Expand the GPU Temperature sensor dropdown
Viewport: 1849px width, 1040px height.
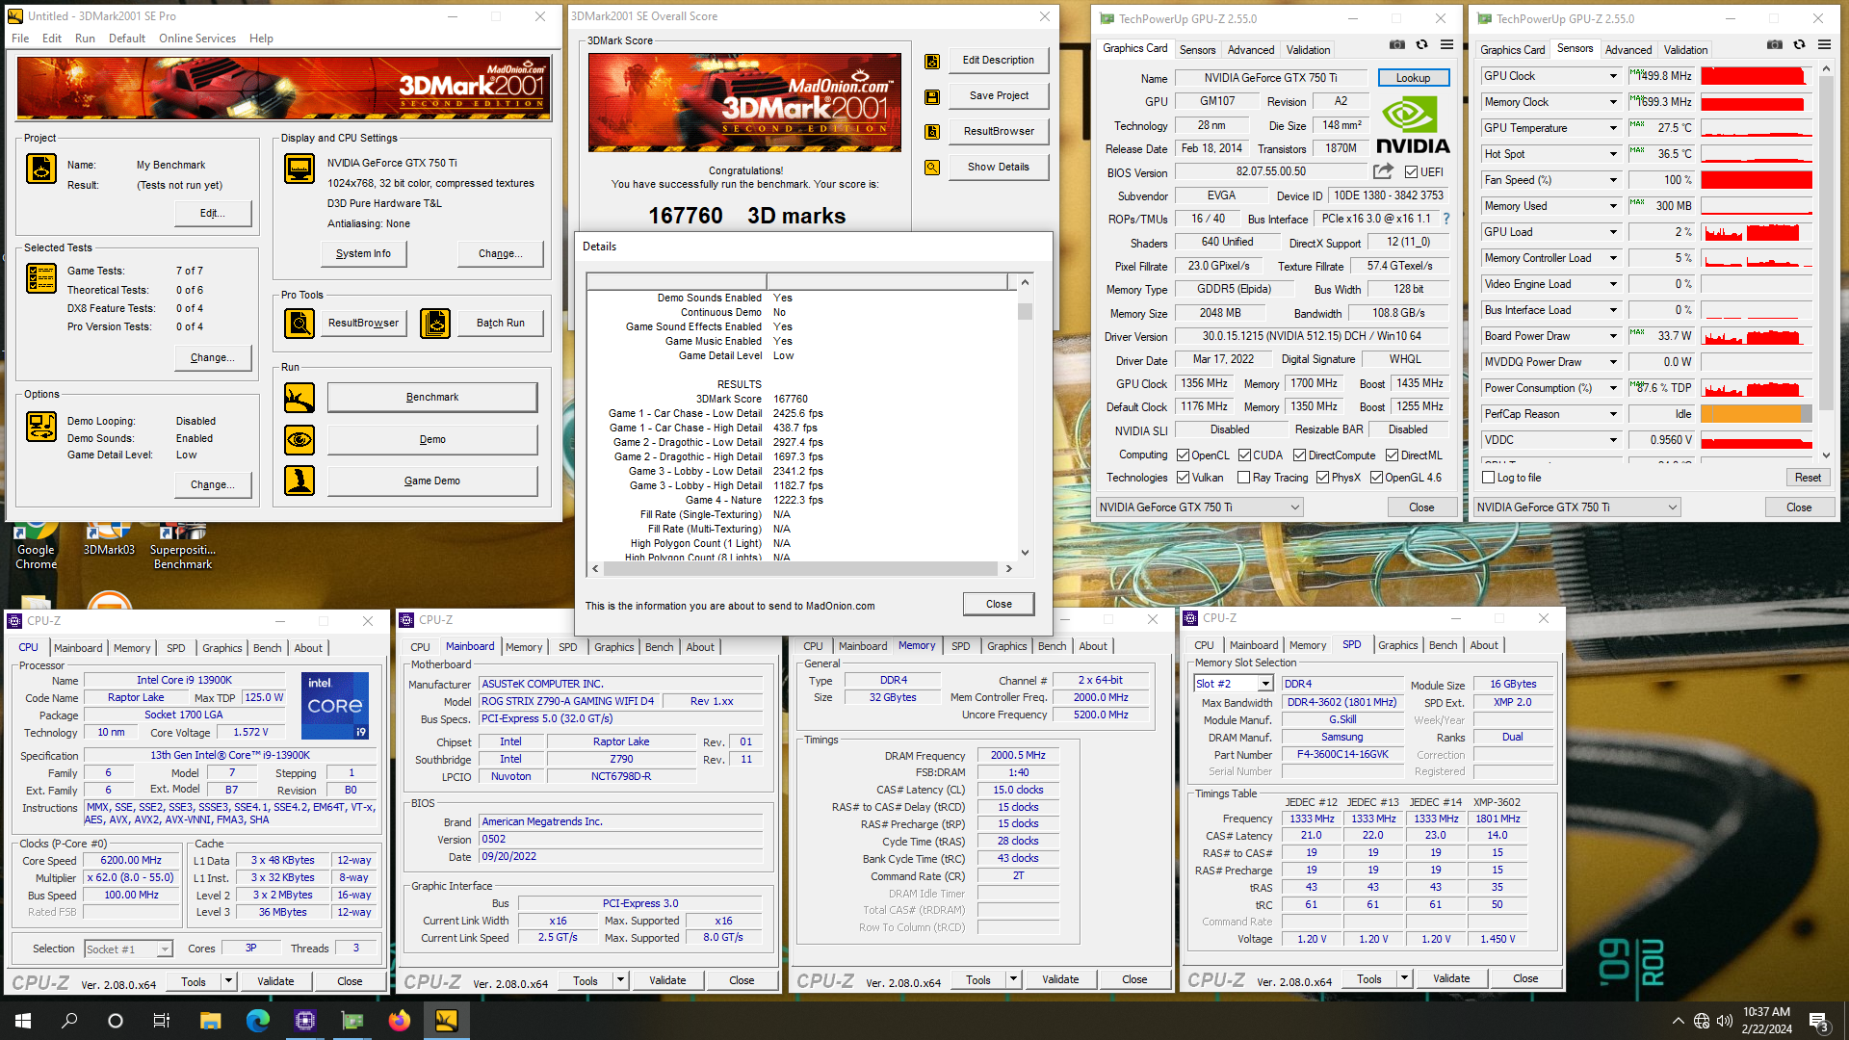pyautogui.click(x=1613, y=128)
